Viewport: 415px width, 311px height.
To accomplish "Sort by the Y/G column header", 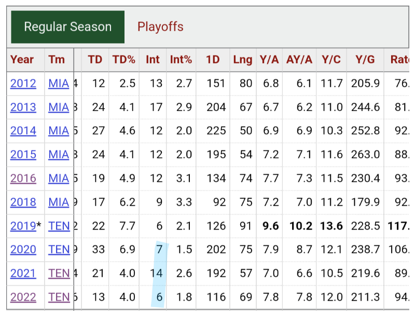I will [365, 60].
